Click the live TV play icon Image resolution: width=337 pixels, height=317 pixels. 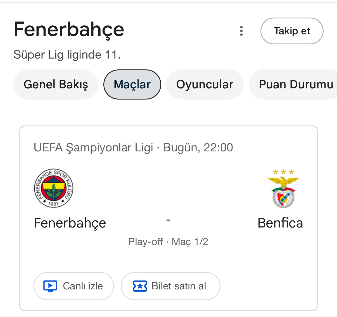point(50,286)
